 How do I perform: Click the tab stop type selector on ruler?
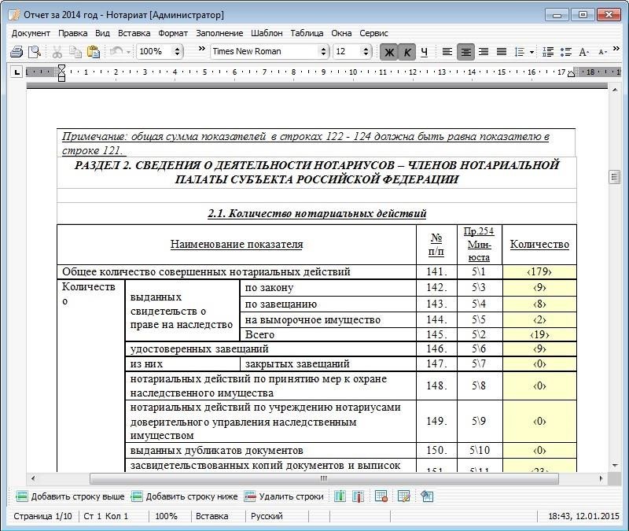17,72
